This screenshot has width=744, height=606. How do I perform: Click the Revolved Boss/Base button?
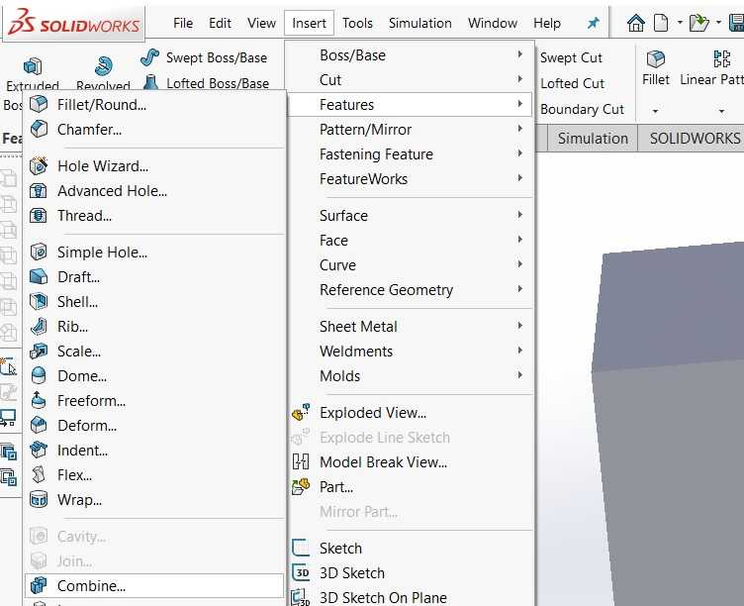coord(103,73)
